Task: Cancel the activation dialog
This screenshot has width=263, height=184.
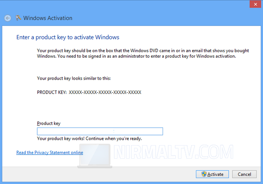Action: [245, 174]
